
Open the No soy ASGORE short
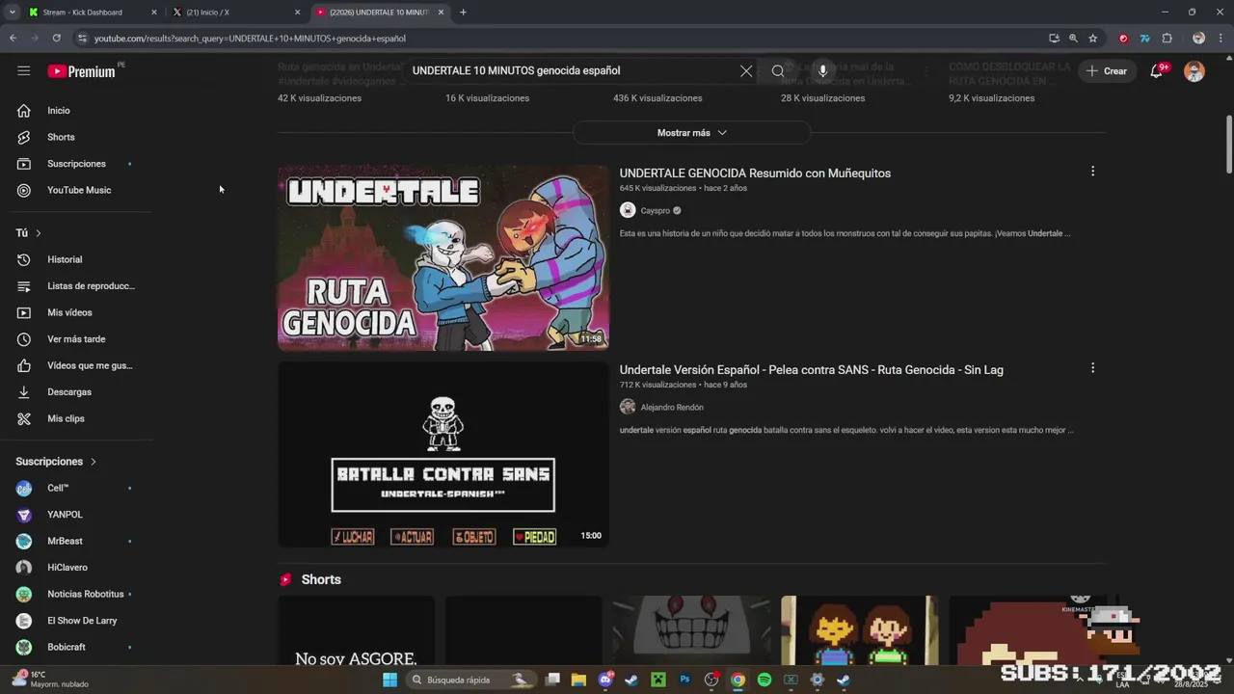(356, 631)
